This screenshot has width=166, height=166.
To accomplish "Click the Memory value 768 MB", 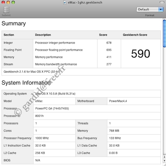I will [x=114, y=131].
